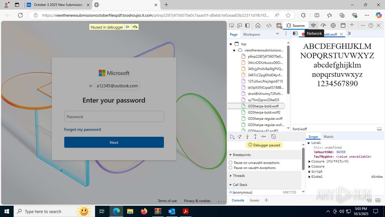
Task: Select (anonymous) call stack frame
Action: click(264, 192)
